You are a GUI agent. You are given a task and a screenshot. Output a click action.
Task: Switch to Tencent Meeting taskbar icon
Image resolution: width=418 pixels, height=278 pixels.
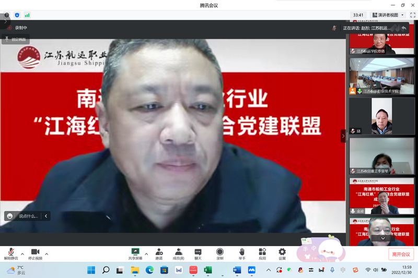251,270
